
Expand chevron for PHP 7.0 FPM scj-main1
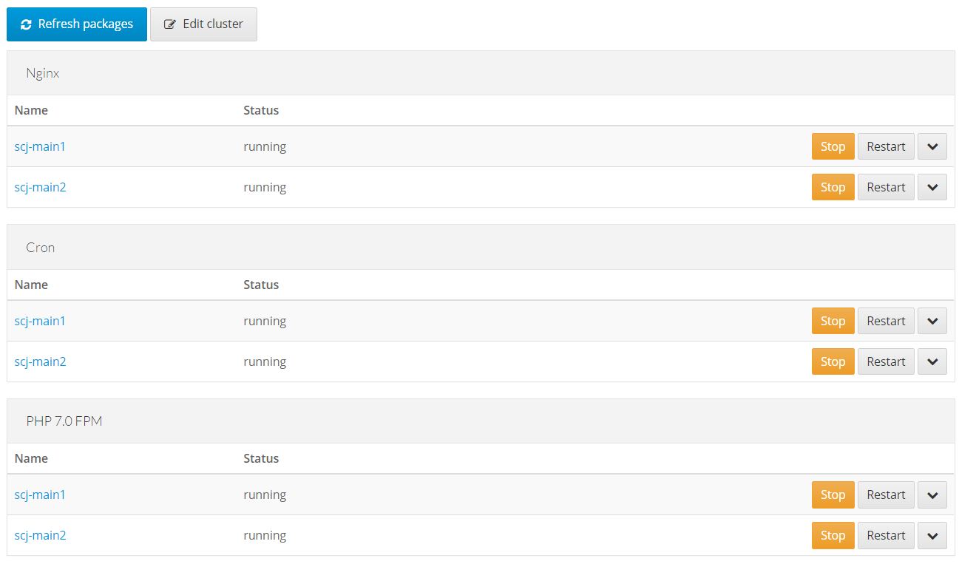coord(932,495)
